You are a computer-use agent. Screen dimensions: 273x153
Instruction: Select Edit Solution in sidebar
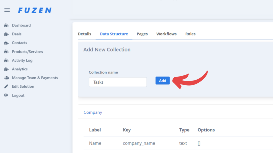tap(23, 86)
